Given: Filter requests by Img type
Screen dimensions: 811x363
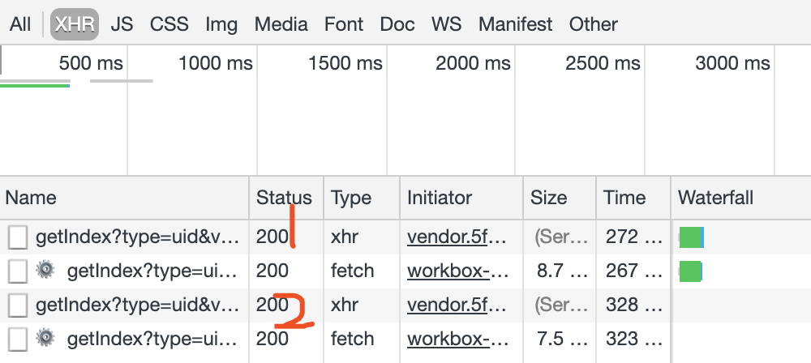Looking at the screenshot, I should [221, 24].
